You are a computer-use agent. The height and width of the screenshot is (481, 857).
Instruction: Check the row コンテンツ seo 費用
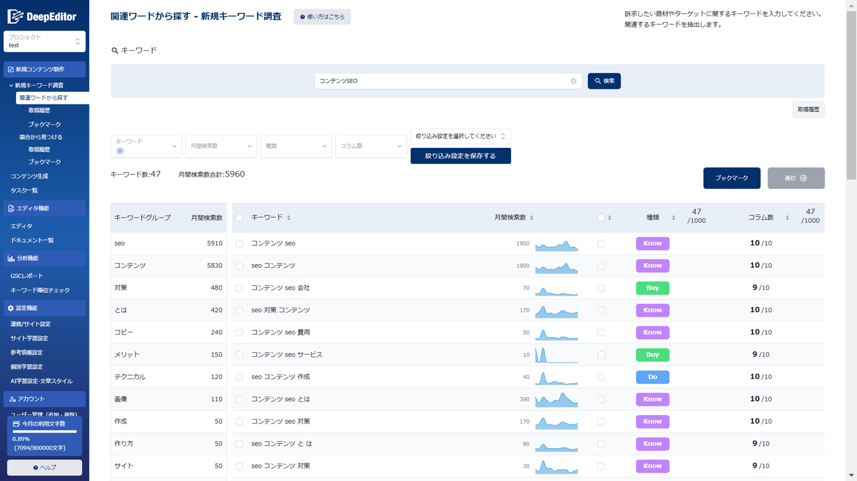(x=239, y=332)
